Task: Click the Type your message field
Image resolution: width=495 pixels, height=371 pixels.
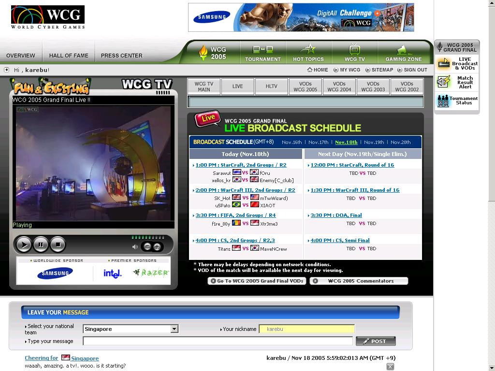Action: 218,341
